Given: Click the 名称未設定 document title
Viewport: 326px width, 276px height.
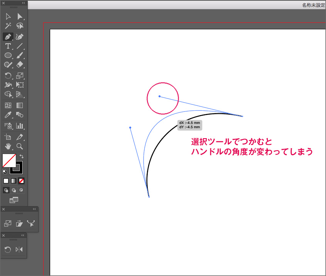Looking at the screenshot, I should (314, 5).
